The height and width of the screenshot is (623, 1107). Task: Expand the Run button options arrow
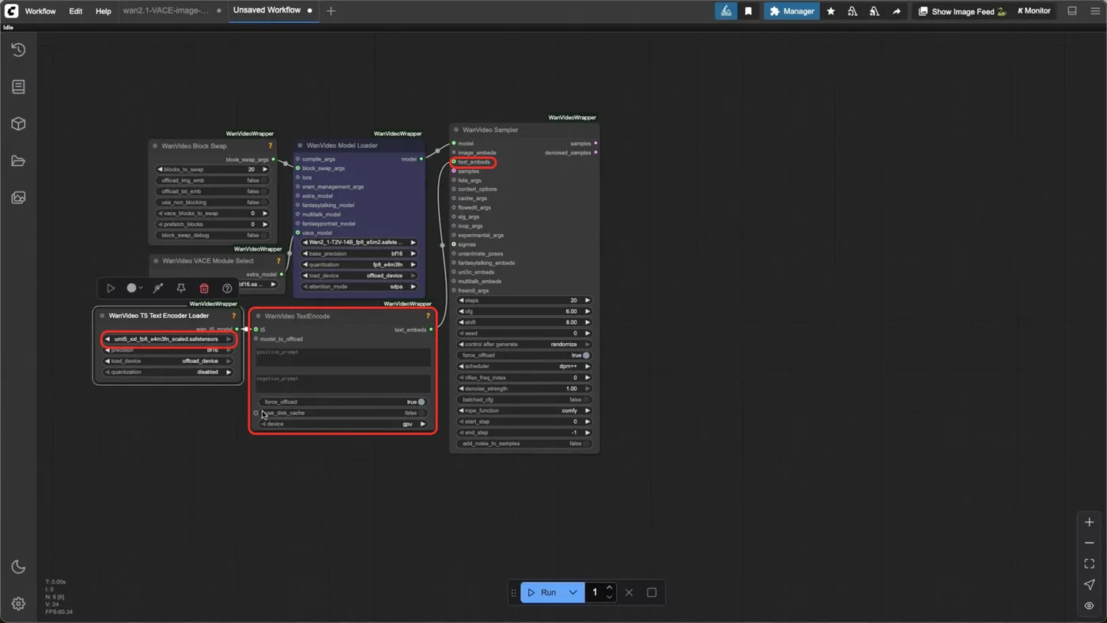pyautogui.click(x=573, y=592)
